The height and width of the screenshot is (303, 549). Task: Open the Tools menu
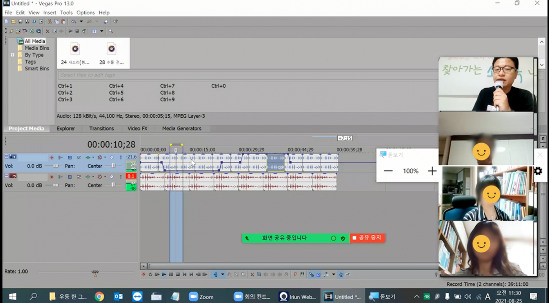[x=66, y=13]
